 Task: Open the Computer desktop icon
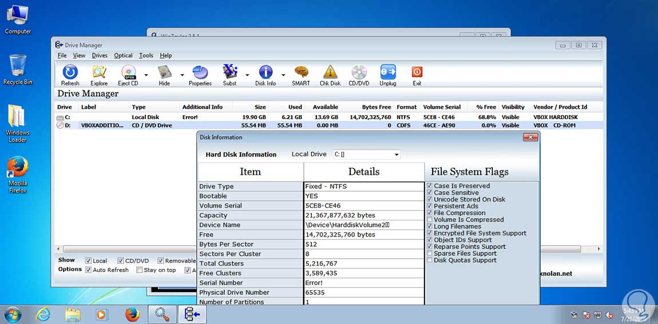pos(18,20)
